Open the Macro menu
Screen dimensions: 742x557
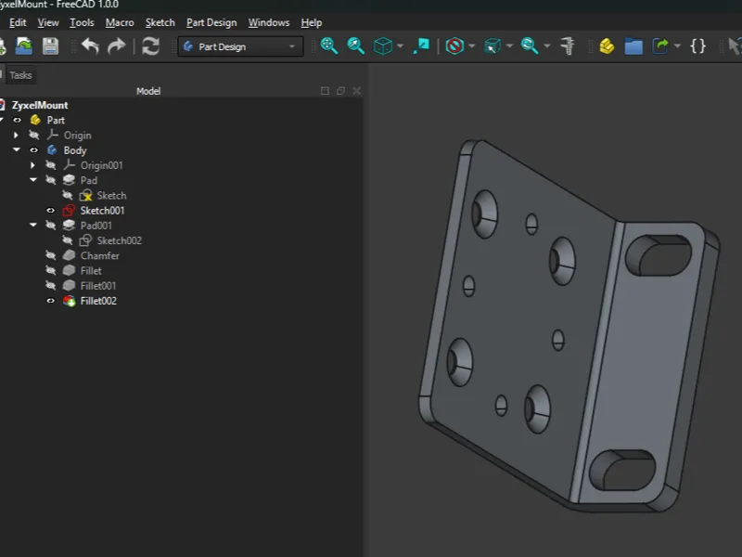tap(120, 22)
